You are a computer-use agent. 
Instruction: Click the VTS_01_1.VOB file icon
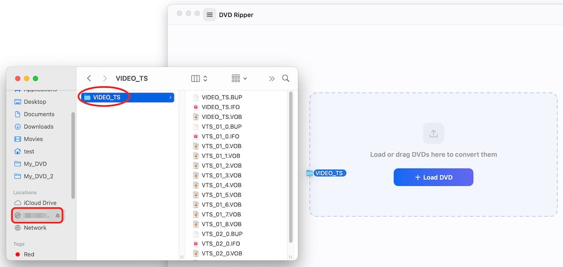click(x=196, y=156)
